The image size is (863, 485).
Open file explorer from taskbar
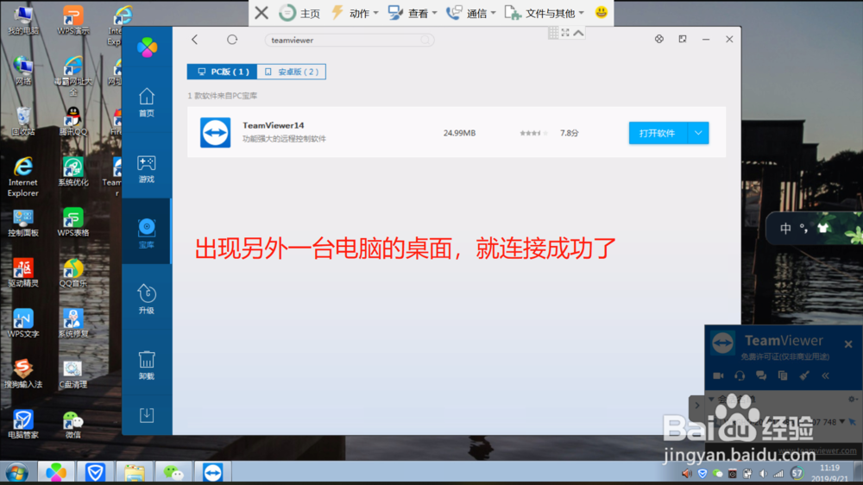[x=135, y=472]
